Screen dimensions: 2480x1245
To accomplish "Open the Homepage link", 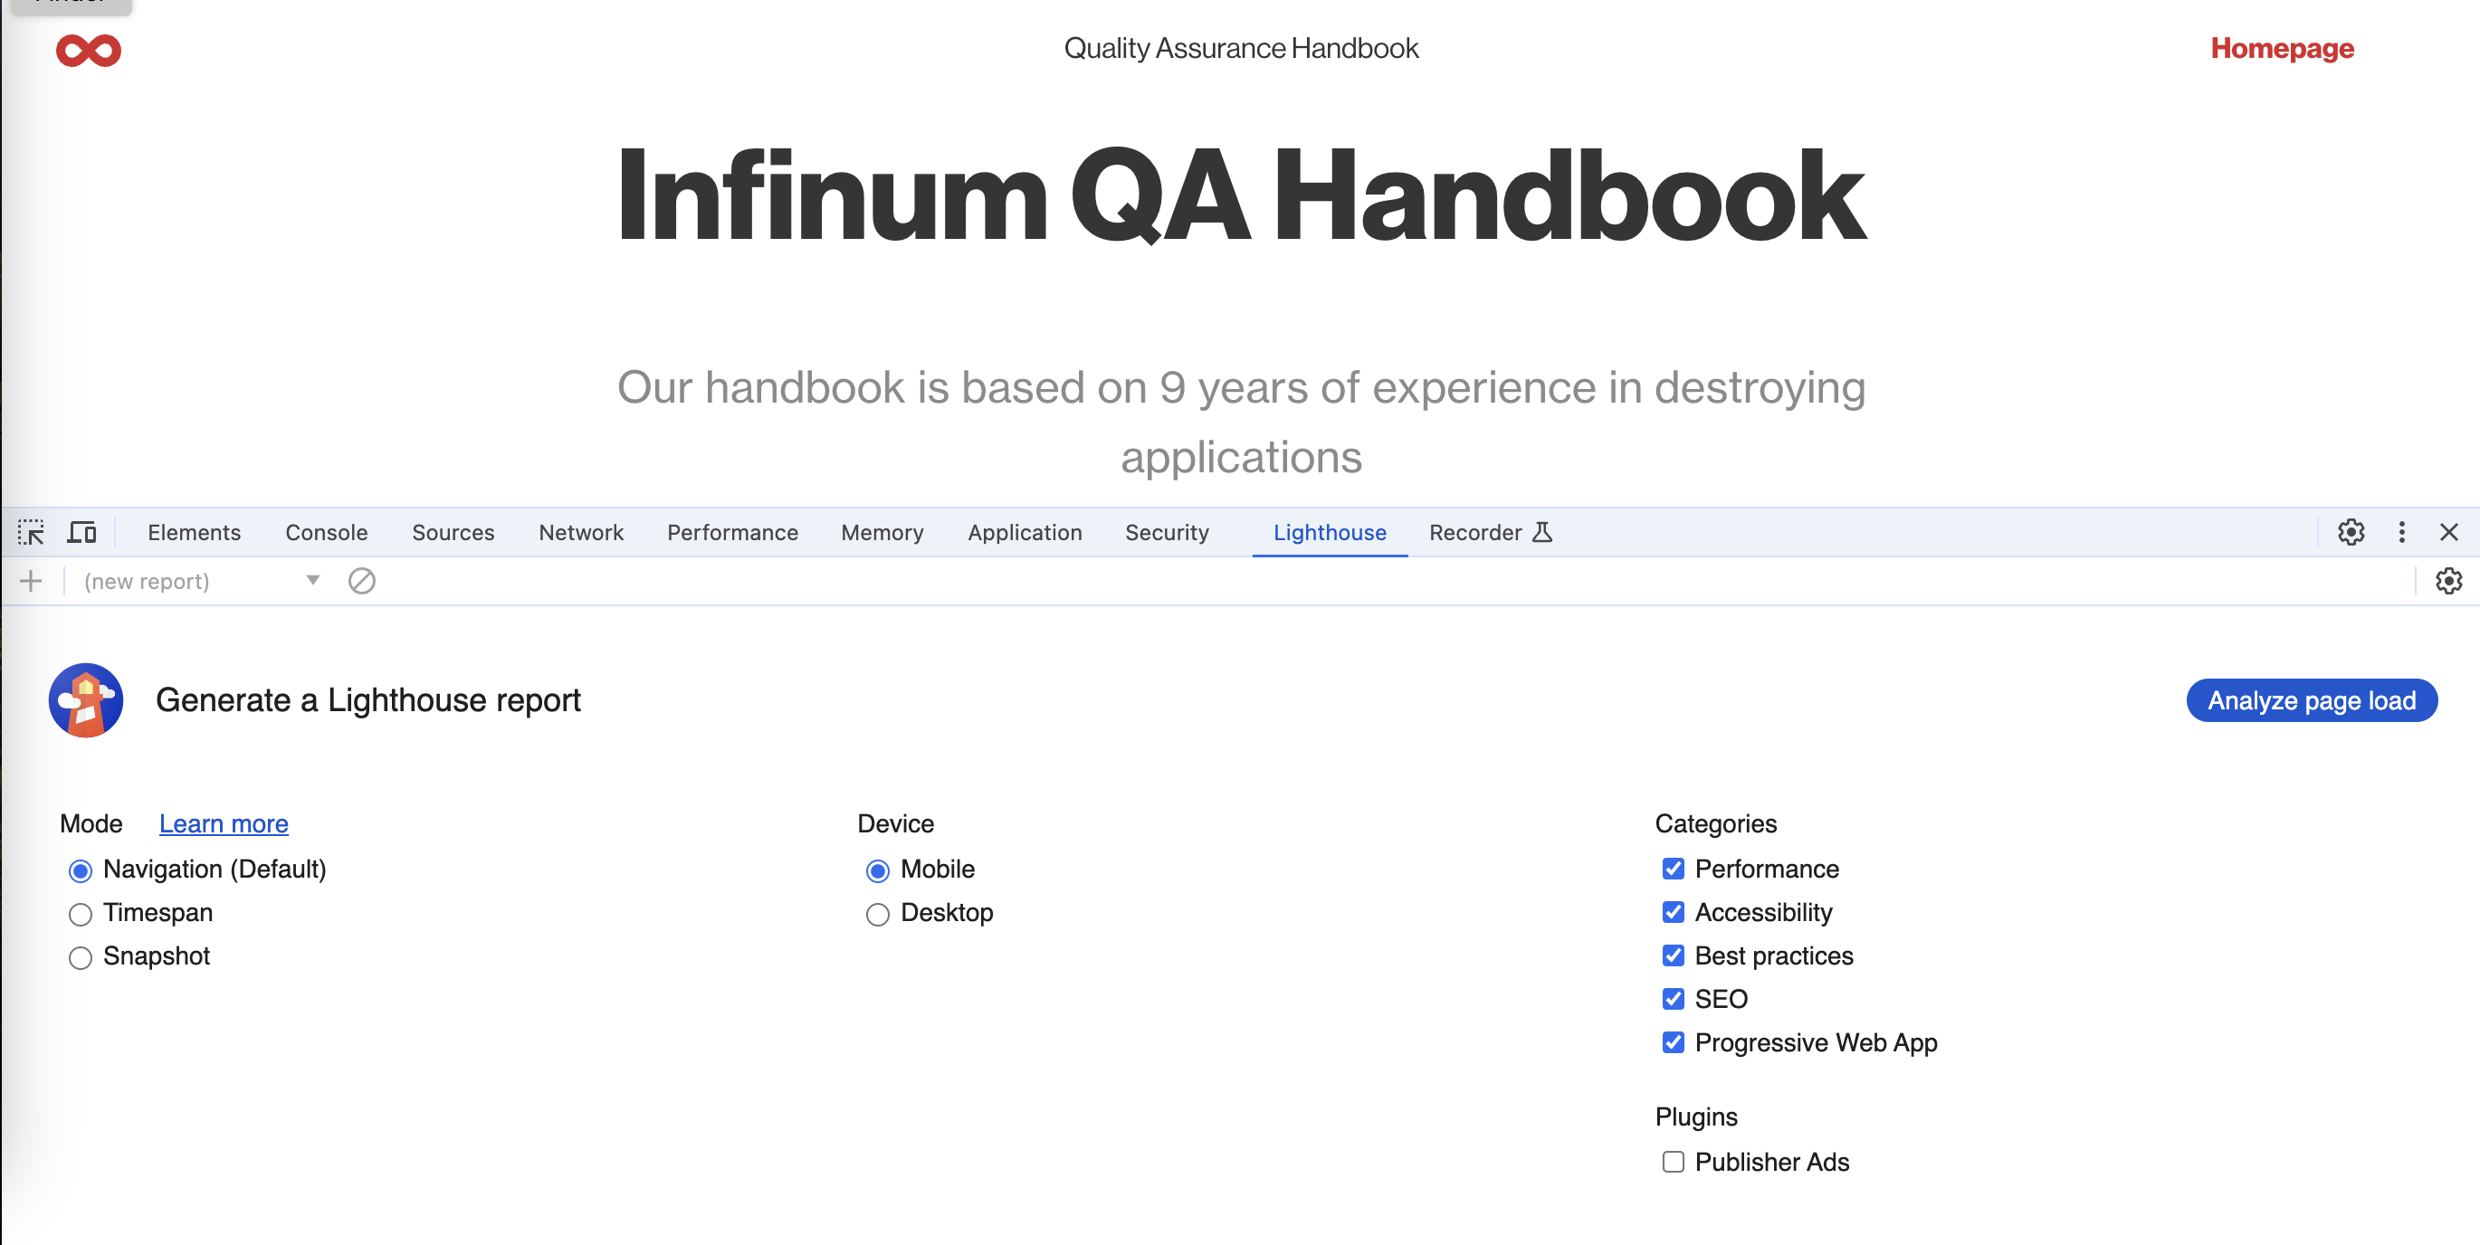I will pyautogui.click(x=2282, y=48).
